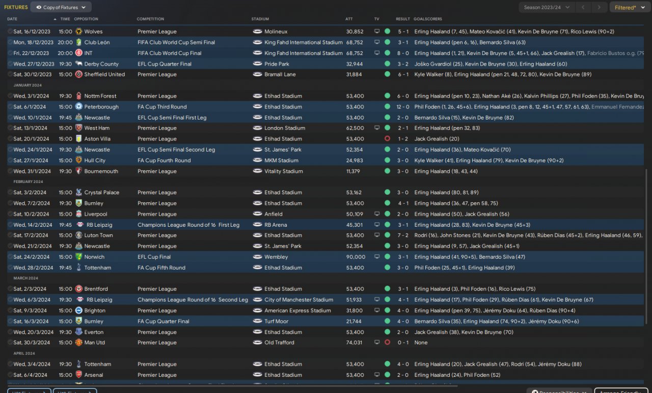652x393 pixels.
Task: Click the 90,000 attendance figure
Action: 356,257
